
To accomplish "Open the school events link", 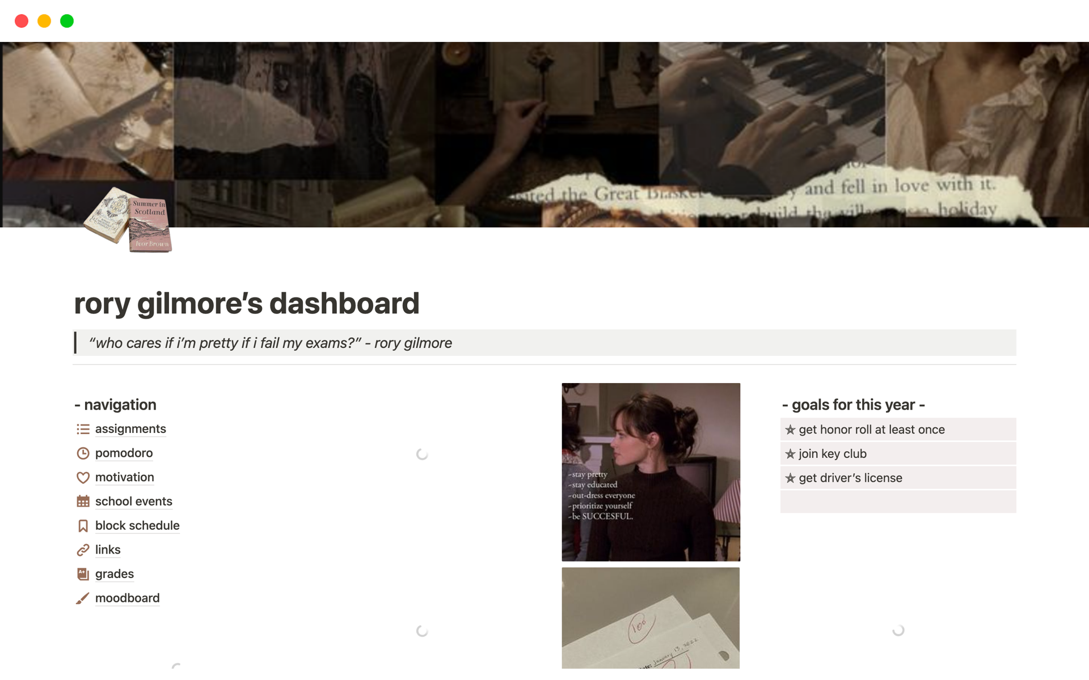I will (133, 501).
